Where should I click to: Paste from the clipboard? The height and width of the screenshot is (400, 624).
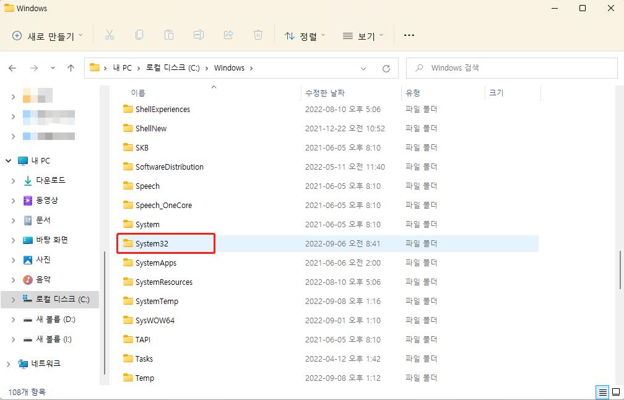[169, 35]
